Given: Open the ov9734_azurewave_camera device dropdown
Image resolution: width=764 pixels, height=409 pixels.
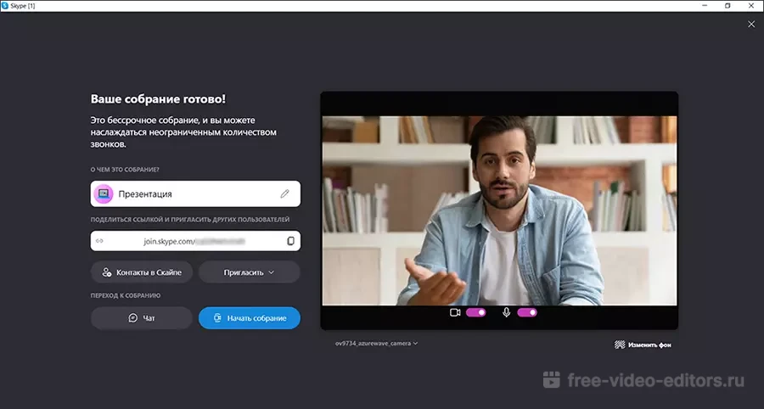Looking at the screenshot, I should (x=377, y=344).
